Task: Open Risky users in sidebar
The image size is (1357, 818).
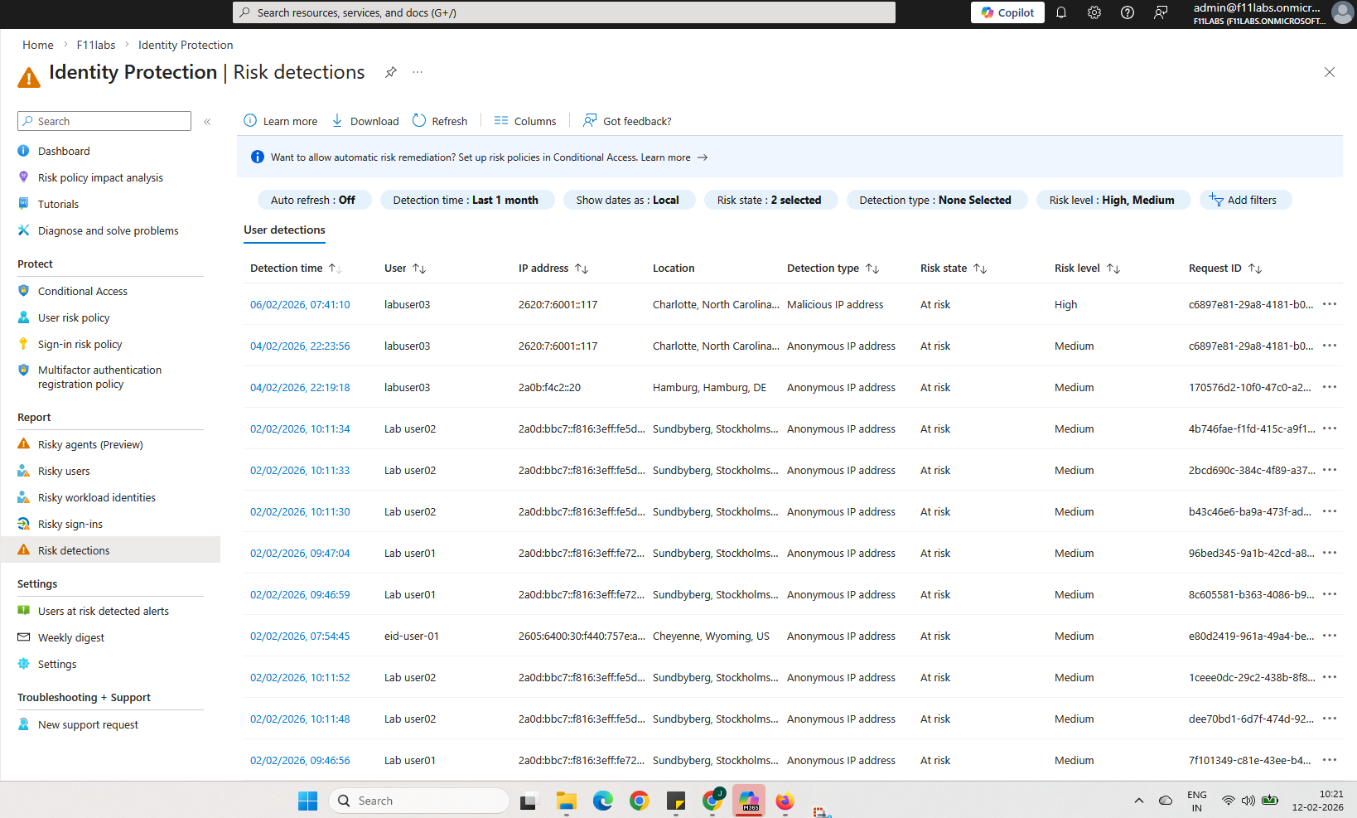Action: pyautogui.click(x=64, y=472)
